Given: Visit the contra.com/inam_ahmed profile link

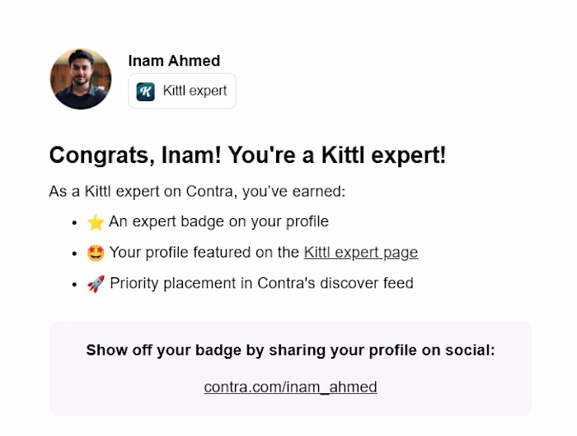Looking at the screenshot, I should point(290,387).
